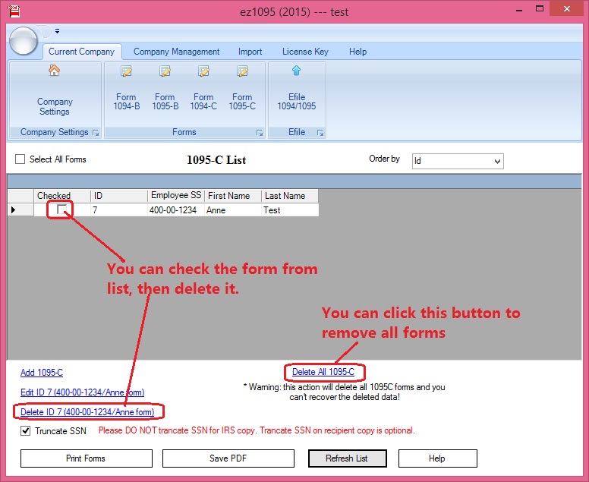Select the ID cell containing 7

[x=119, y=209]
